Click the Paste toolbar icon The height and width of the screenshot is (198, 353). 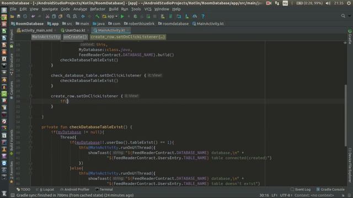[60, 16]
